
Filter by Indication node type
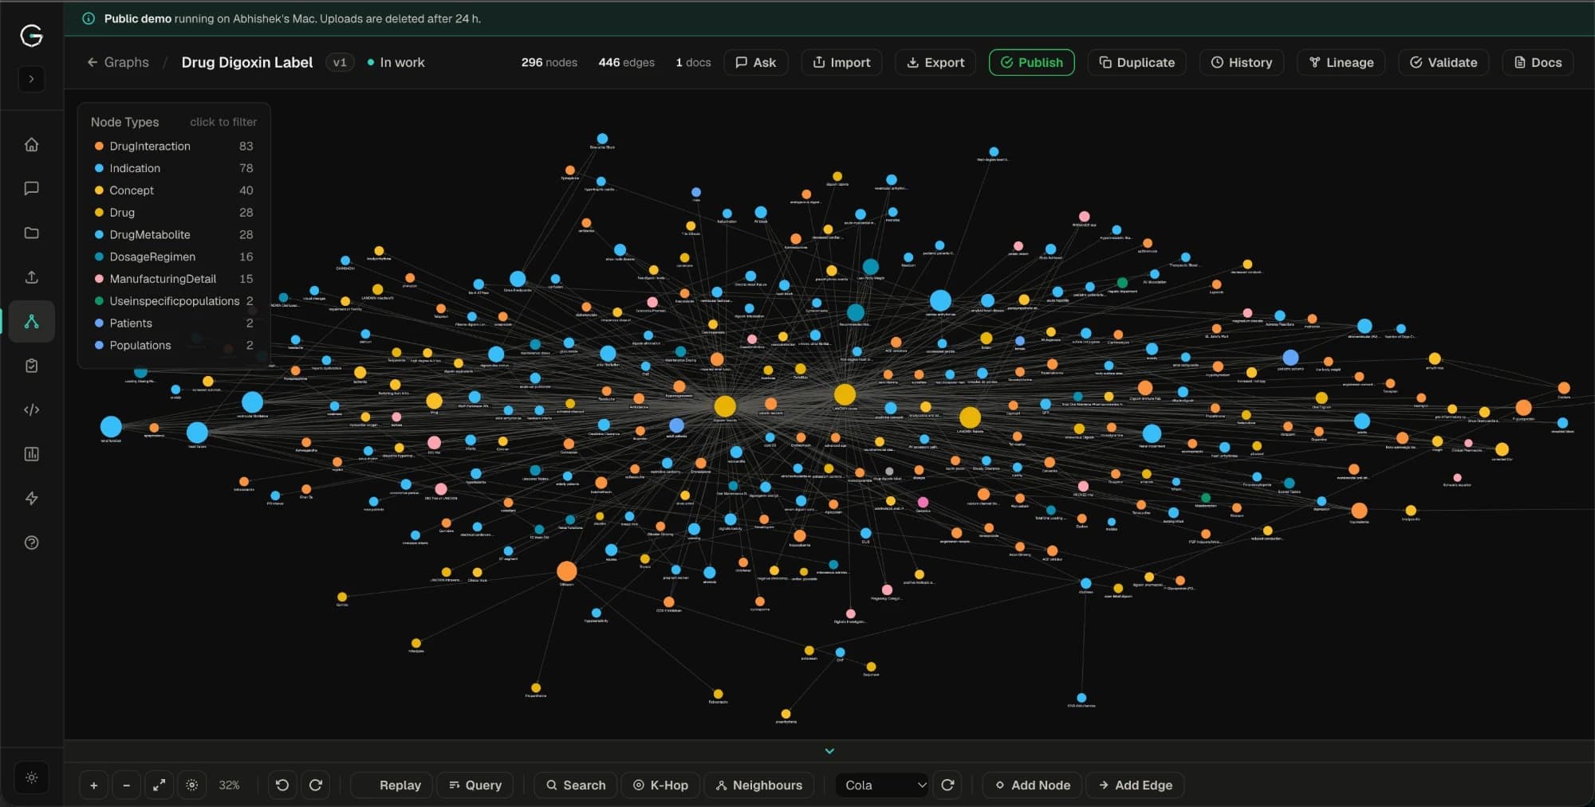174,168
